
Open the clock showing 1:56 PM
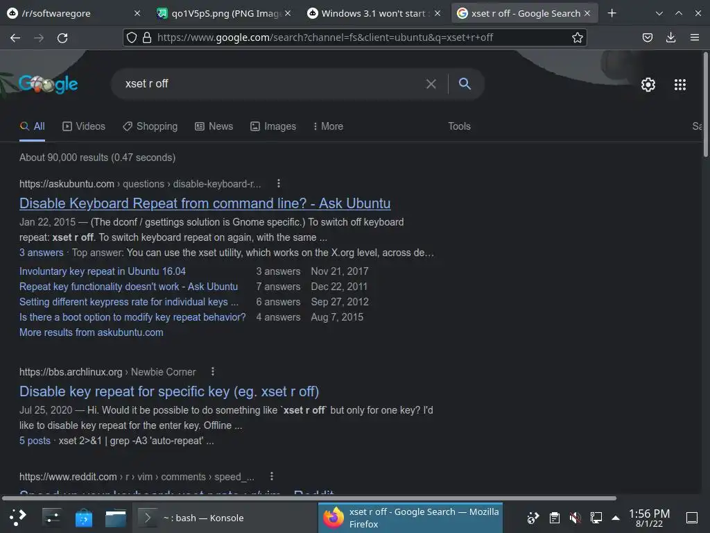click(x=649, y=518)
